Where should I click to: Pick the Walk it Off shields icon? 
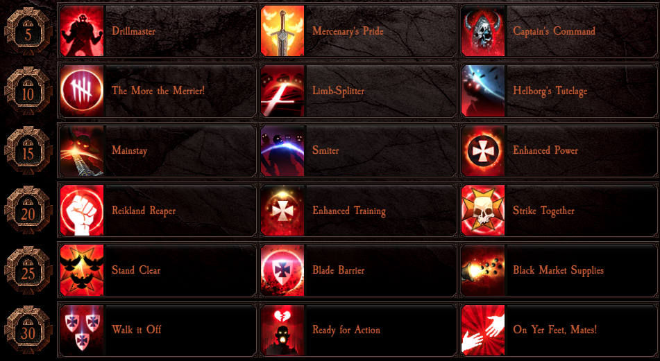coord(82,330)
